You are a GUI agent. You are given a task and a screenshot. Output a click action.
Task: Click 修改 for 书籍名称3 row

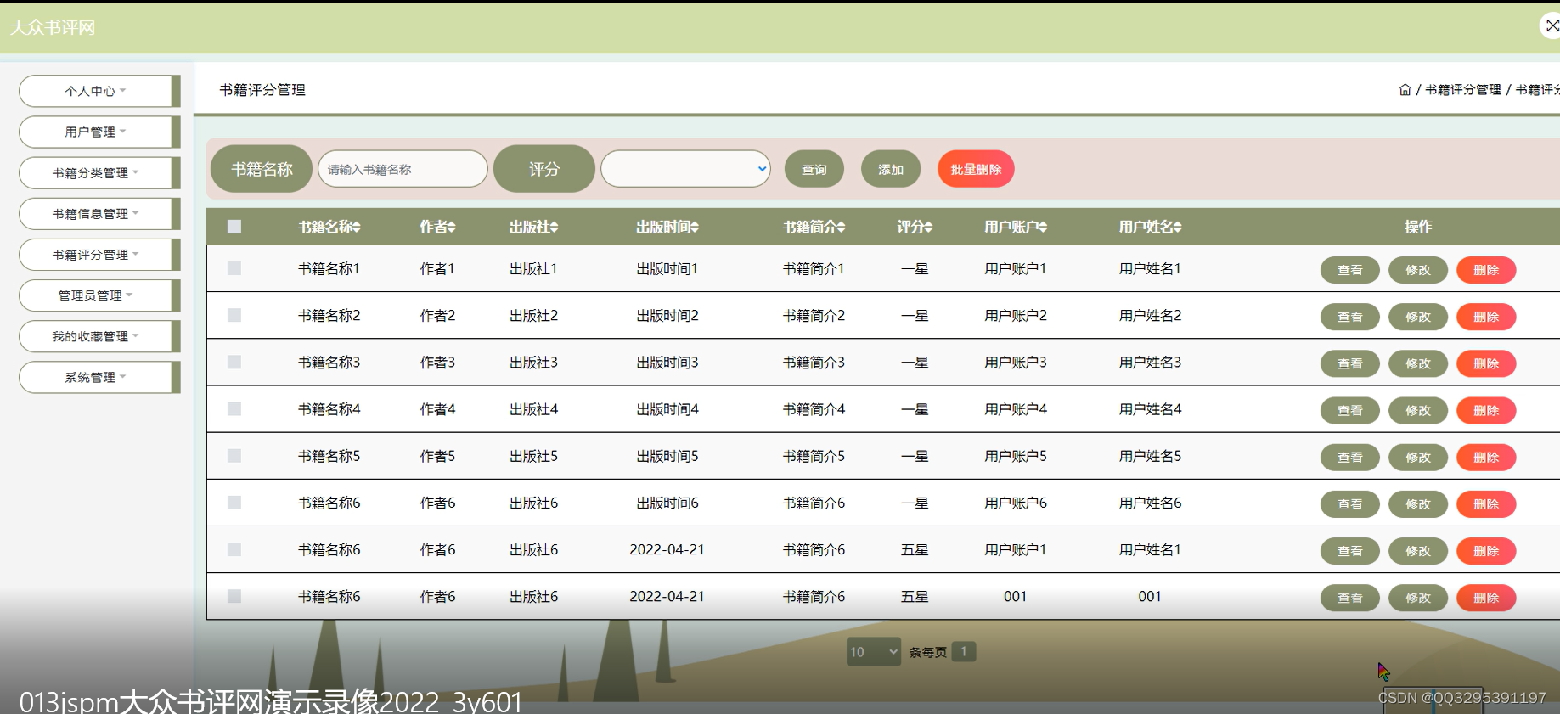(x=1418, y=363)
